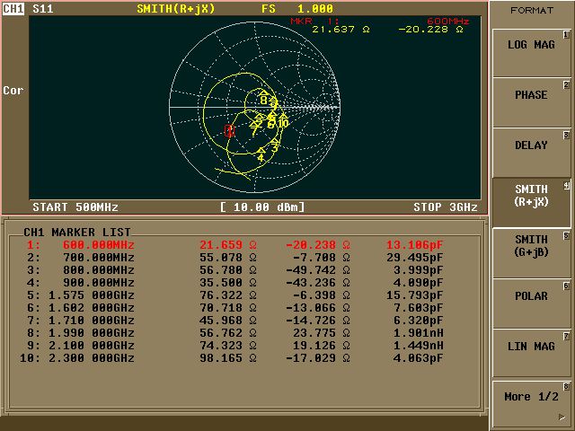Viewport: 575px width, 431px height.
Task: Select marker list row 7: 1.710 000GHz
Action: pyautogui.click(x=234, y=321)
